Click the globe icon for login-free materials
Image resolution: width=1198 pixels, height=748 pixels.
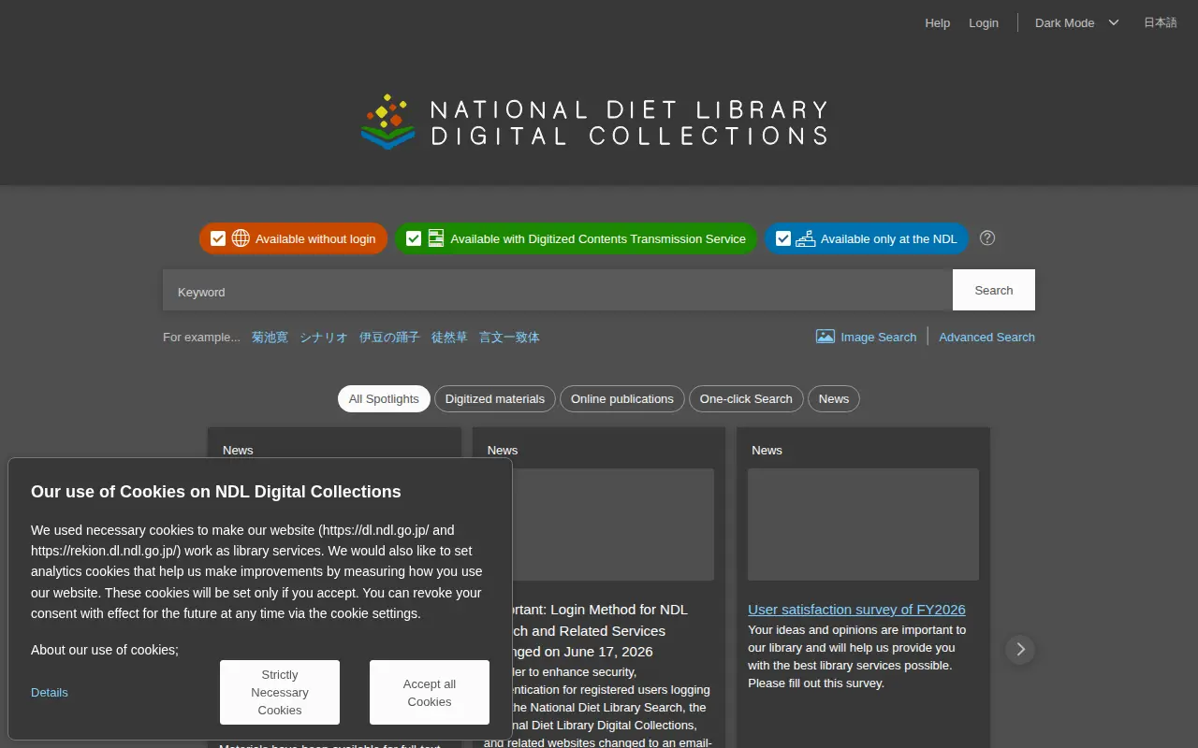coord(241,238)
